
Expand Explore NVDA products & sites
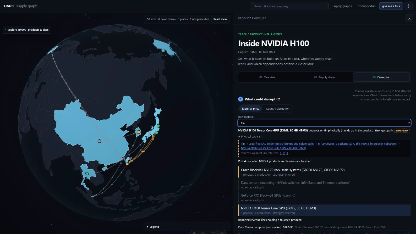coord(27,30)
